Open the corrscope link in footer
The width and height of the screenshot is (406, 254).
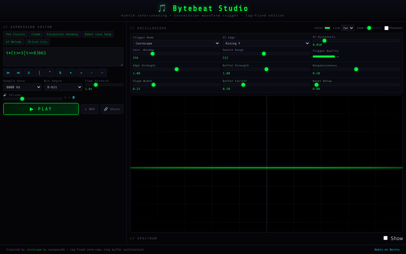pos(34,250)
